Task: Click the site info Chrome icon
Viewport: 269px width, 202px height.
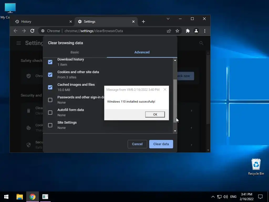Action: (43, 31)
